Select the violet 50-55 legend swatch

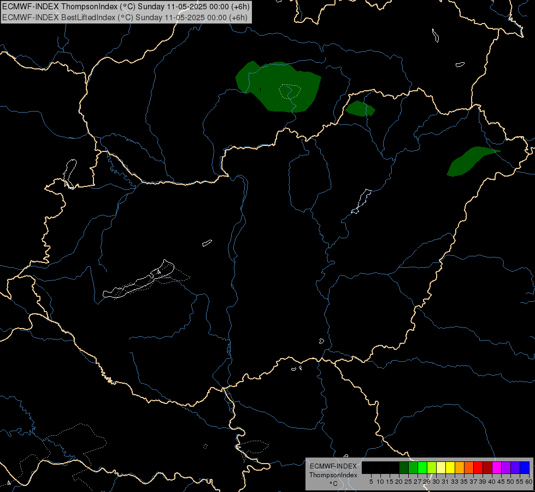point(515,467)
